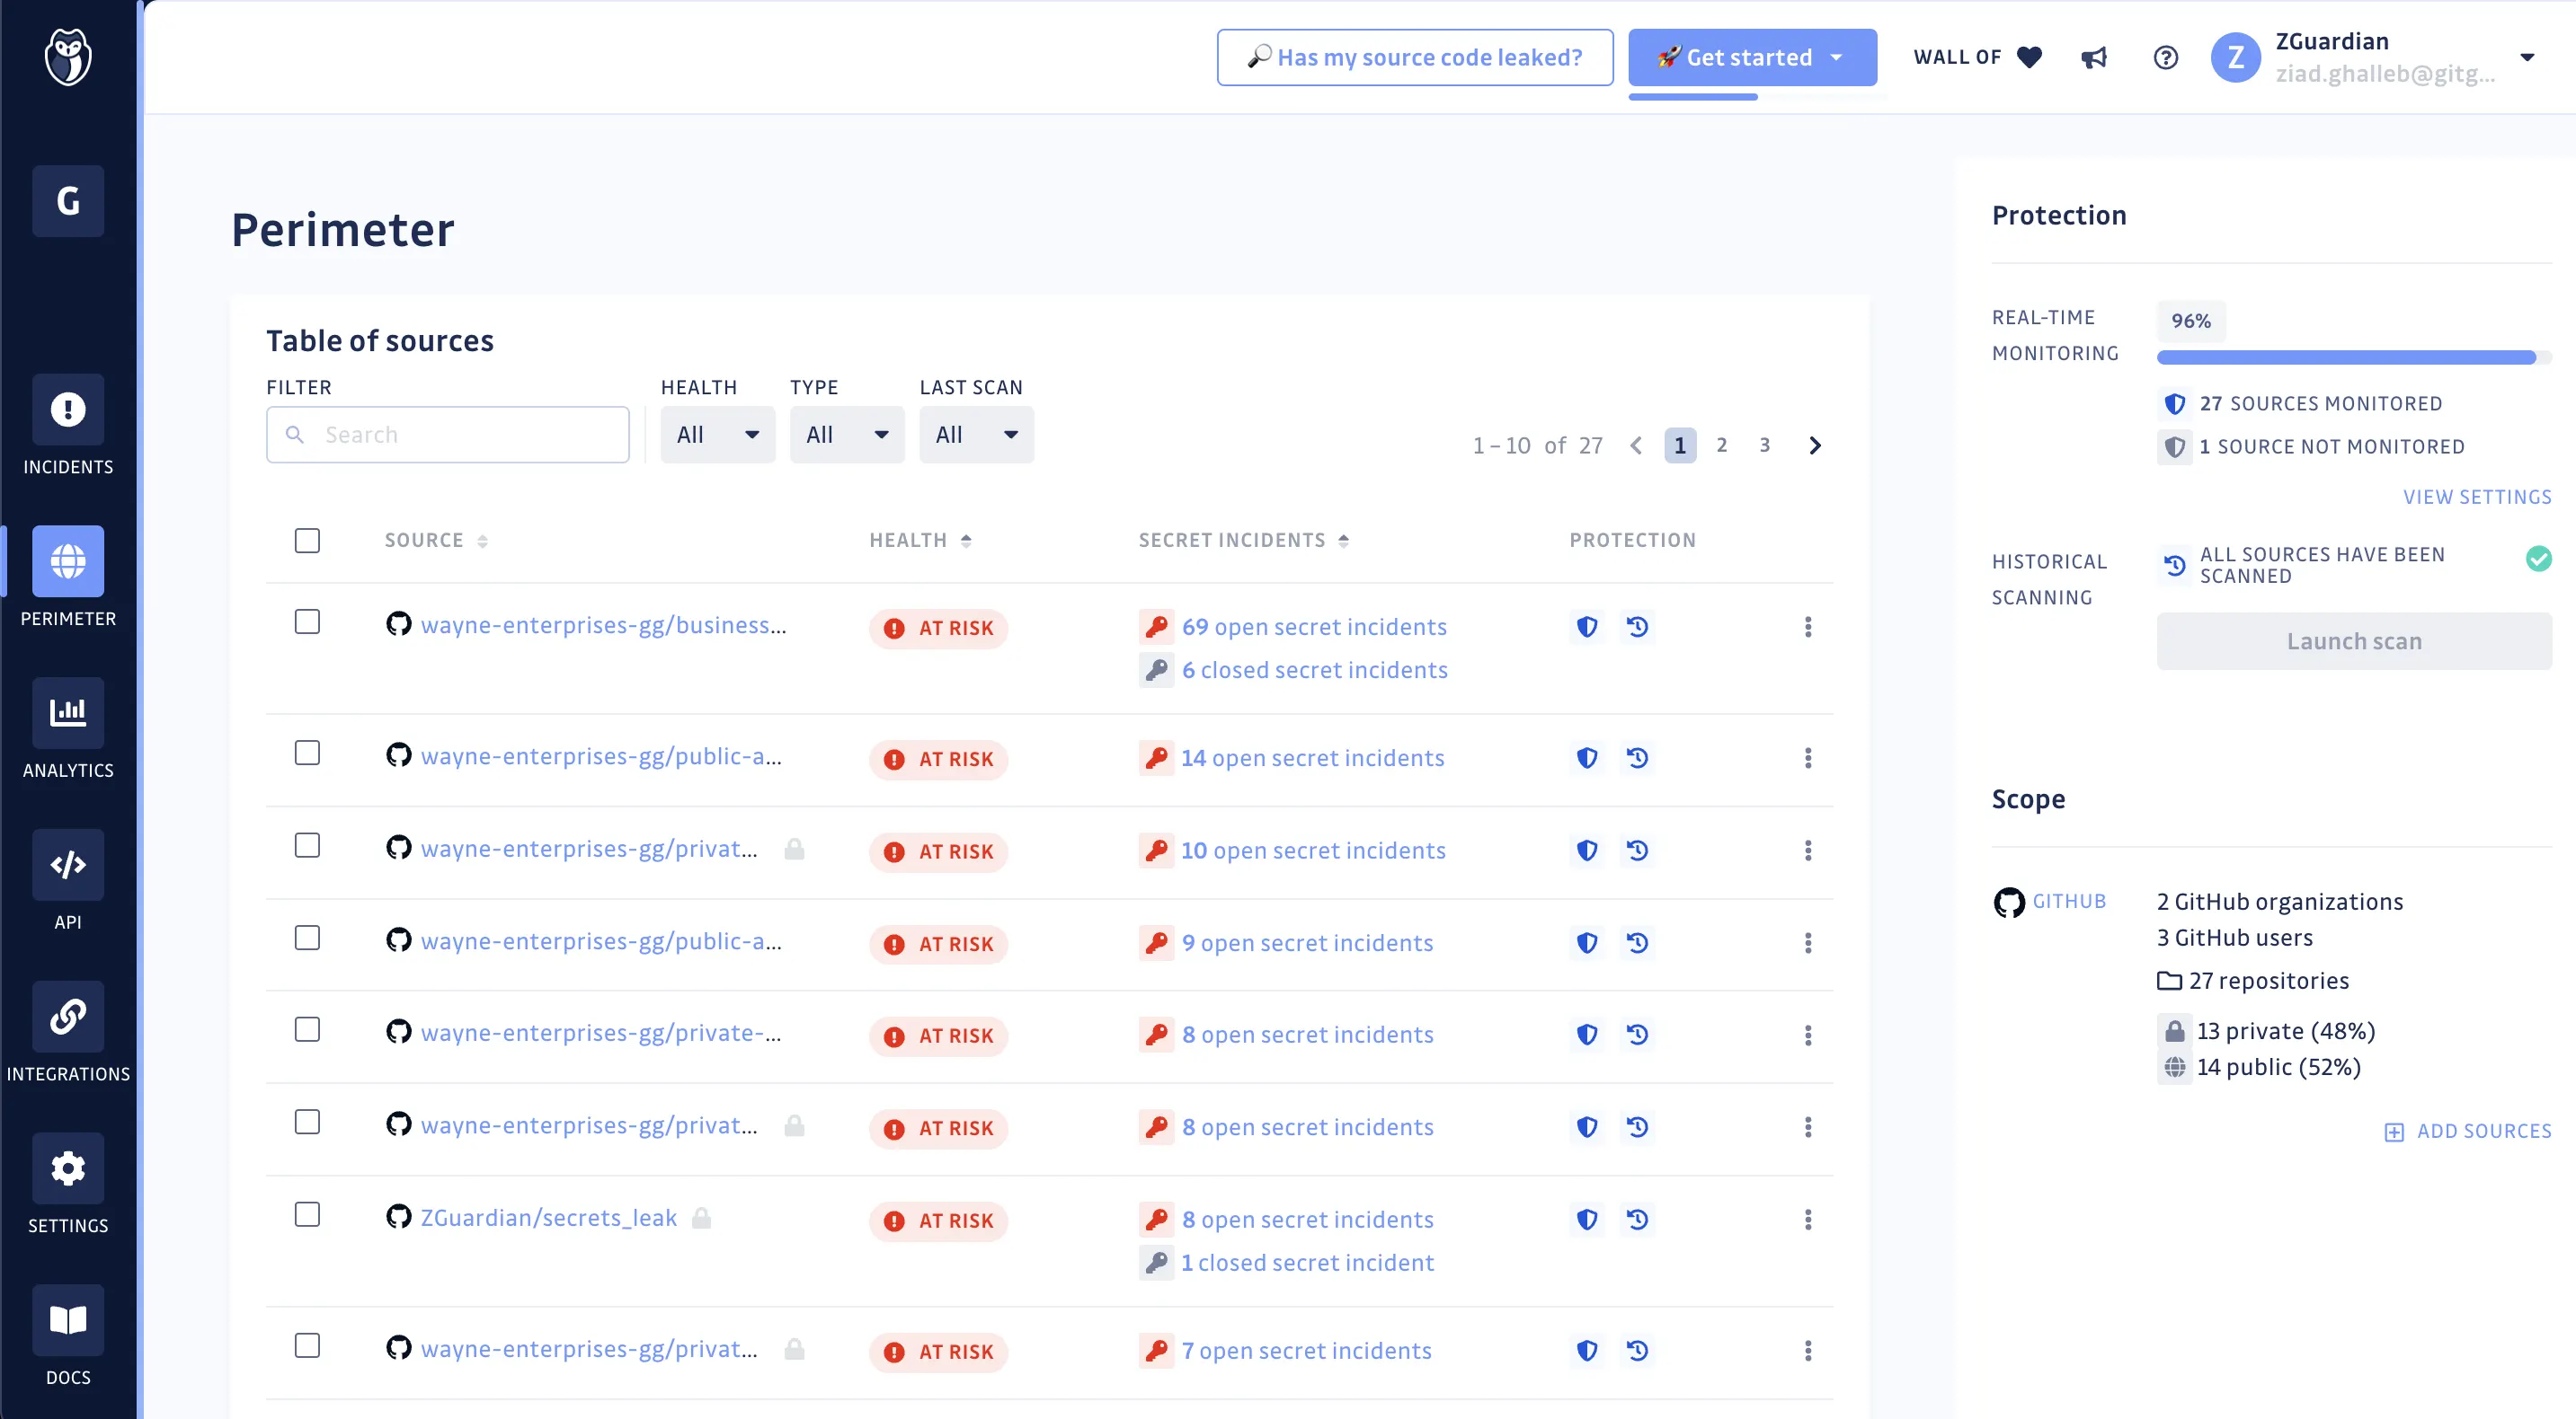Image resolution: width=2576 pixels, height=1419 pixels.
Task: Open three-dot menu for 14 open incidents row
Action: (1808, 759)
